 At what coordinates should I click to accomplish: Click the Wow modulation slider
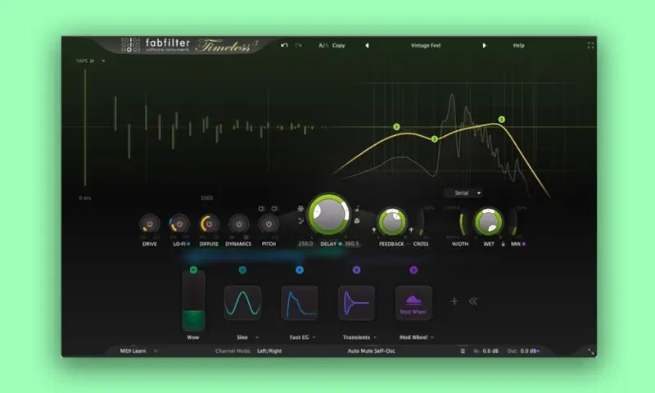[193, 301]
